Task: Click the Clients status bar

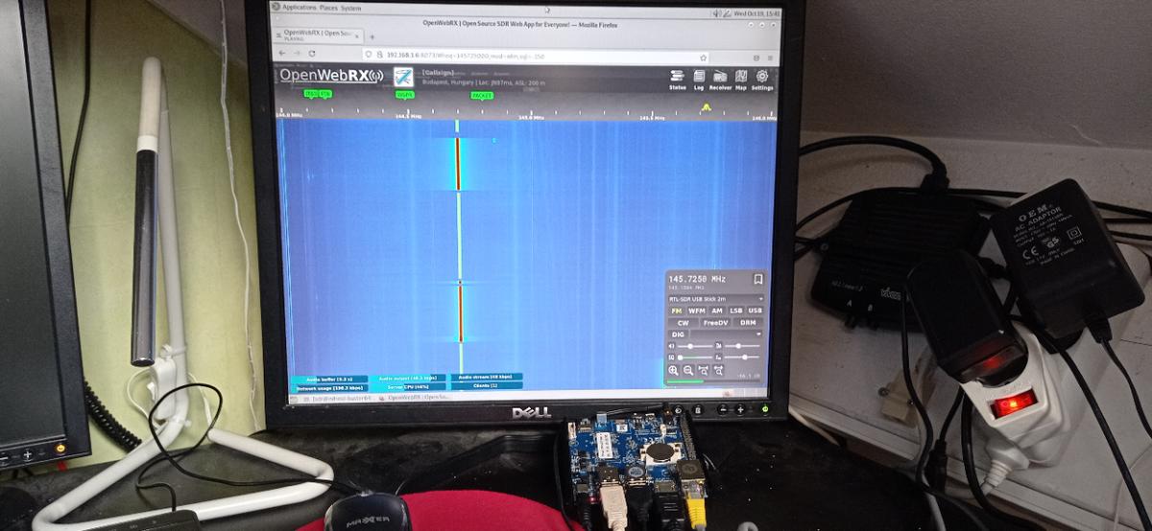Action: (487, 385)
